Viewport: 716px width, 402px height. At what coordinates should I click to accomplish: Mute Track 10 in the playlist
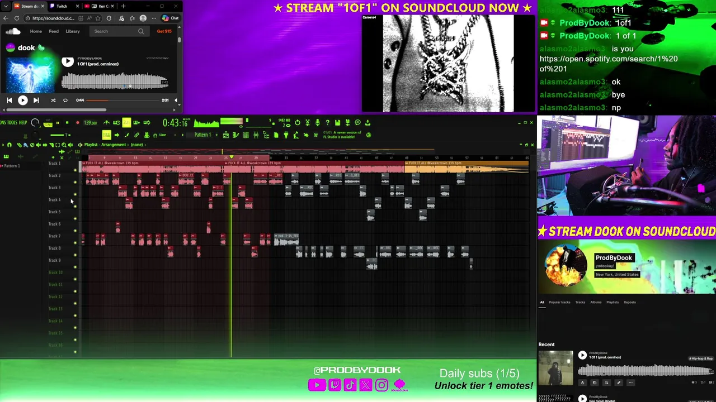click(76, 279)
